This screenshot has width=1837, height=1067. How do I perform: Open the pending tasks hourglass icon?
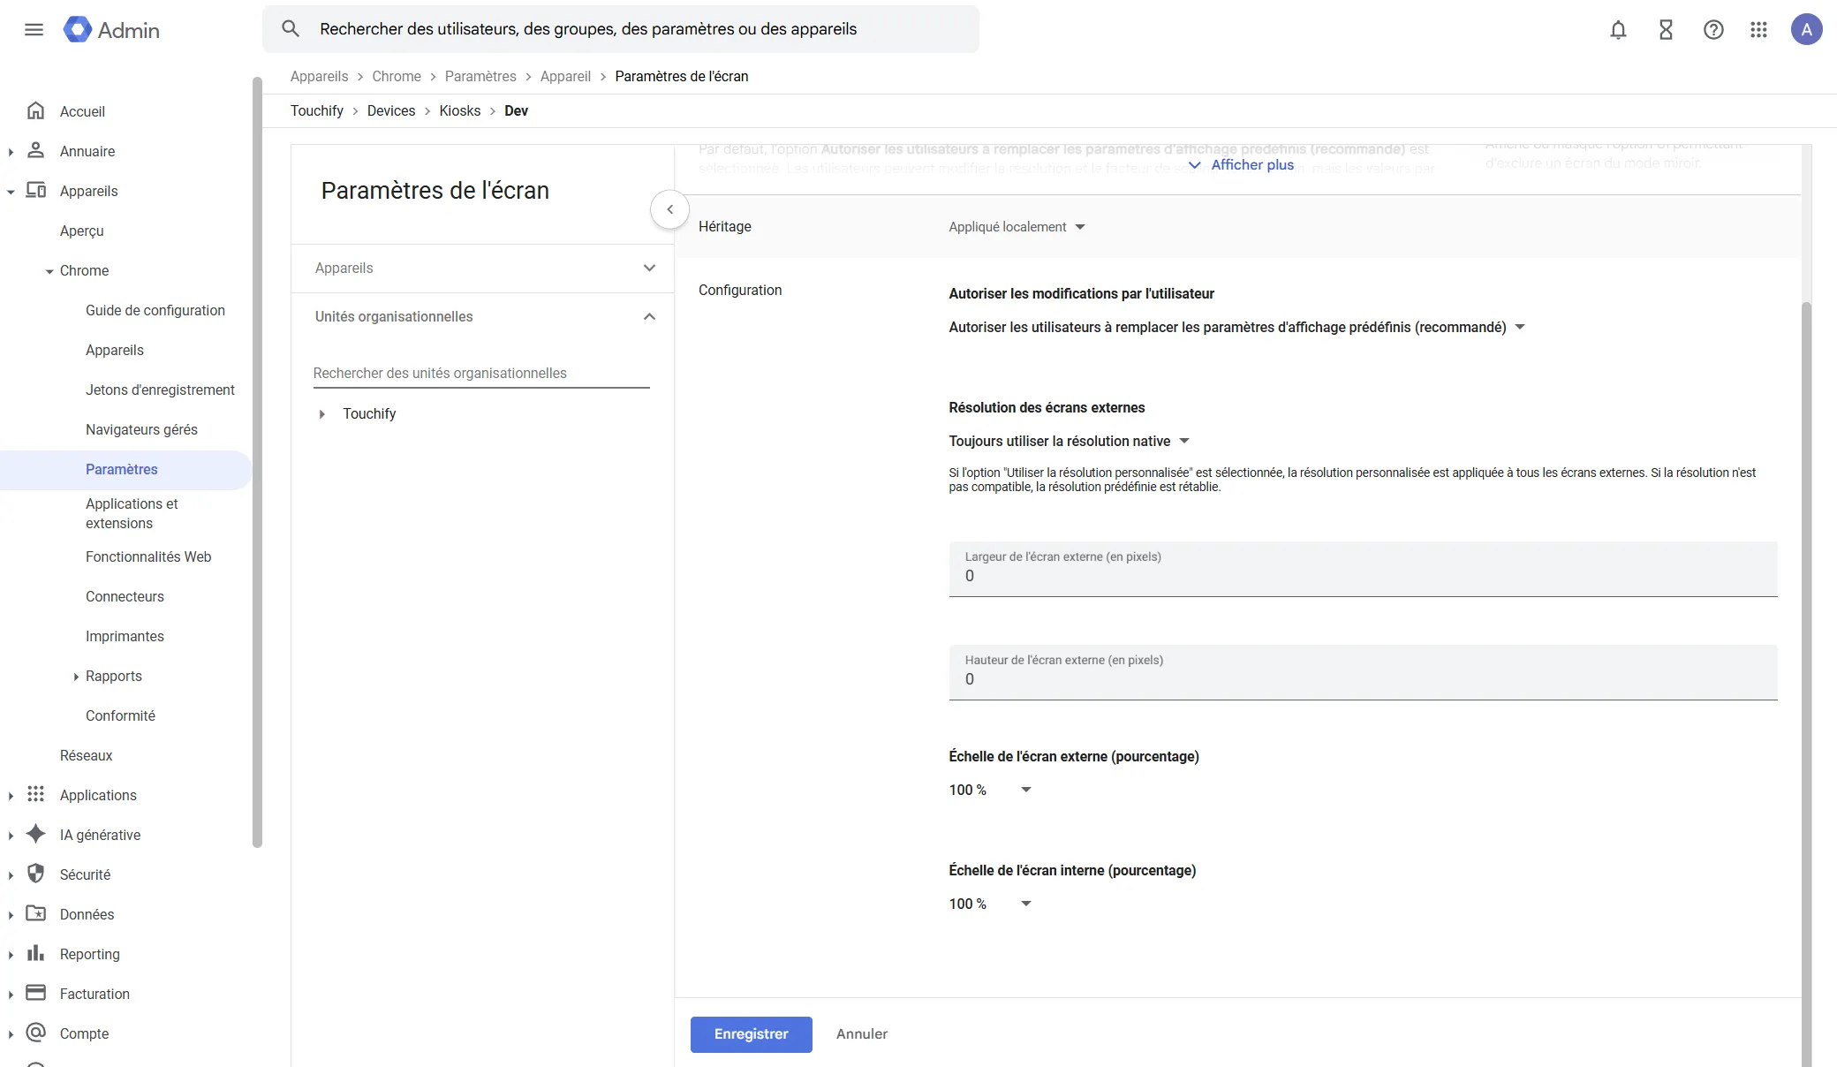click(1665, 29)
